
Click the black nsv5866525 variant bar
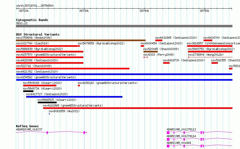coord(47,102)
